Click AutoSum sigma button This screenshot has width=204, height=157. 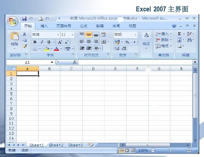[180, 34]
